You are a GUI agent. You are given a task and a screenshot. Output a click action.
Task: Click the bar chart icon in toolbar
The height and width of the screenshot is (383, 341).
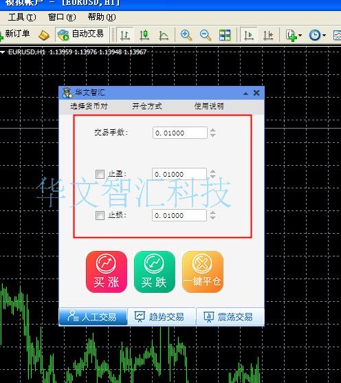(125, 36)
